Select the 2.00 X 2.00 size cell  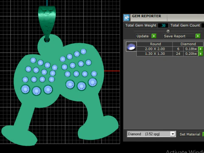(x=155, y=49)
